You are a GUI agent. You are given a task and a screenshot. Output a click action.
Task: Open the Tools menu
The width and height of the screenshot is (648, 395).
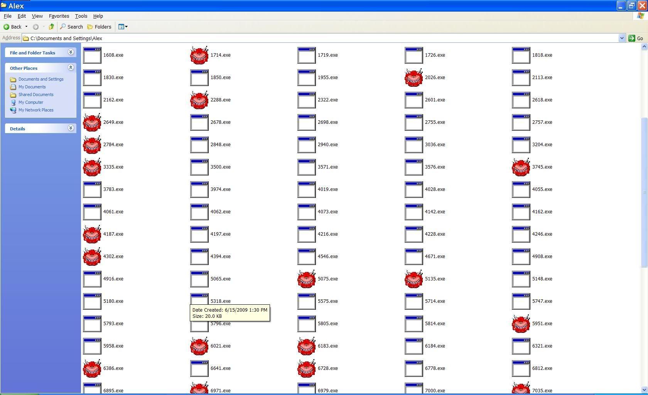pyautogui.click(x=81, y=16)
